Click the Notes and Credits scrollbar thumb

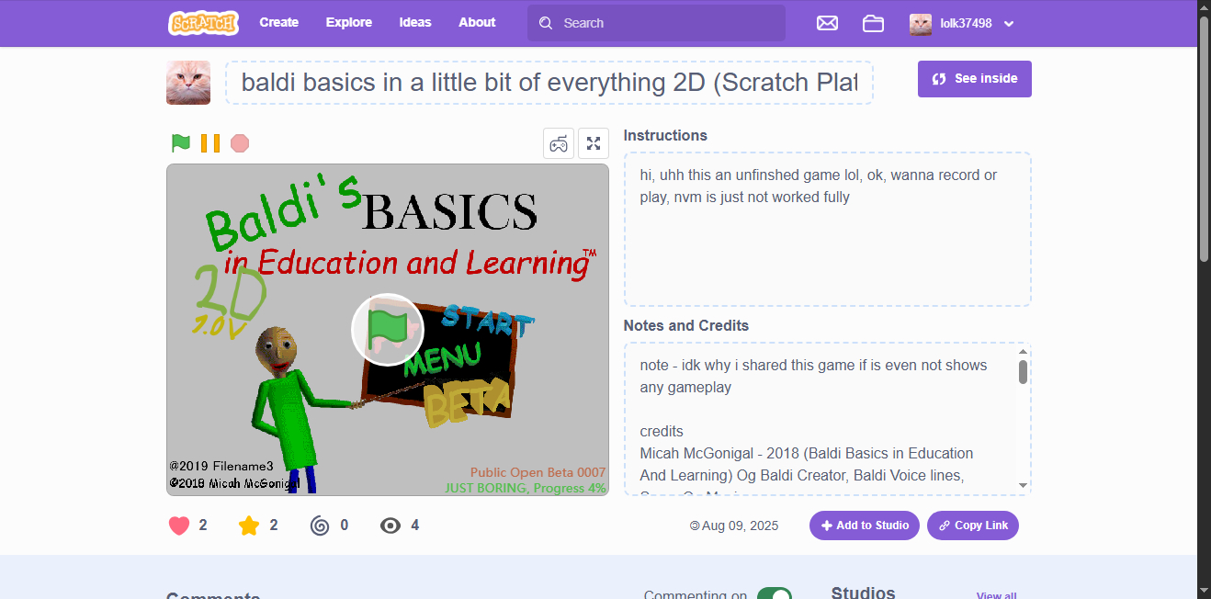coord(1024,372)
